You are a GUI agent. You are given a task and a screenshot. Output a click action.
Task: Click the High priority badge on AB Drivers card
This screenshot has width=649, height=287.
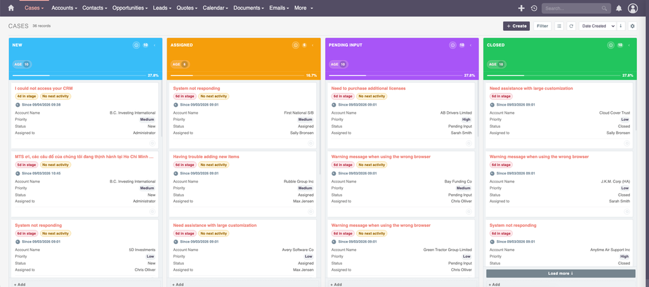pyautogui.click(x=466, y=119)
